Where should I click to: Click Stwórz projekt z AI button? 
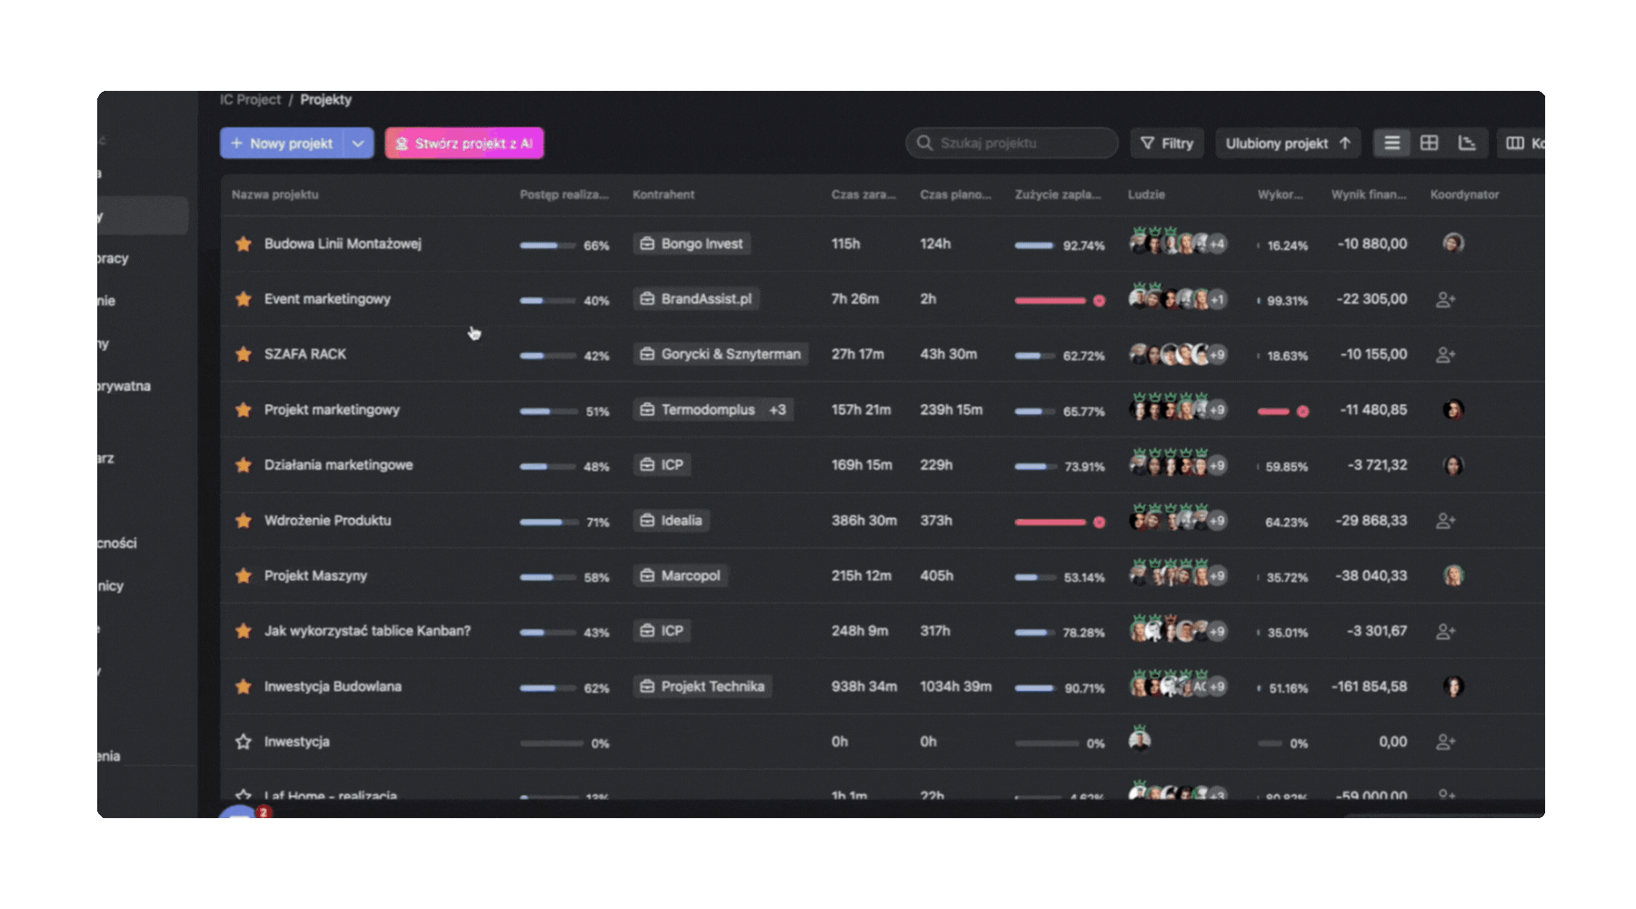pyautogui.click(x=464, y=144)
